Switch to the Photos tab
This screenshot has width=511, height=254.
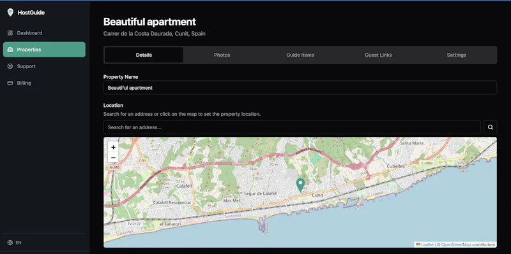tap(222, 55)
